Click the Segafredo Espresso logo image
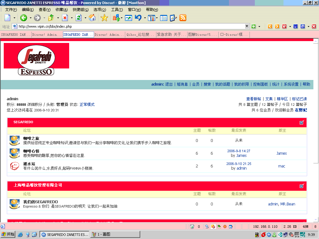Viewport: 319px width, 239px height. click(36, 59)
